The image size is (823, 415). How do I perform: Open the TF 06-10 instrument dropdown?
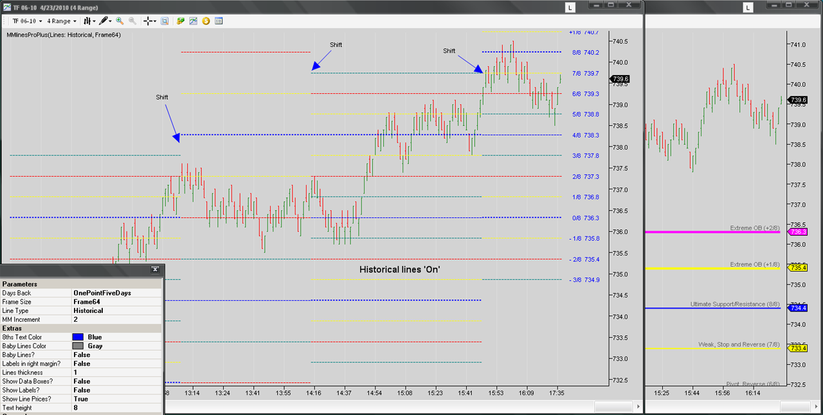(x=26, y=21)
